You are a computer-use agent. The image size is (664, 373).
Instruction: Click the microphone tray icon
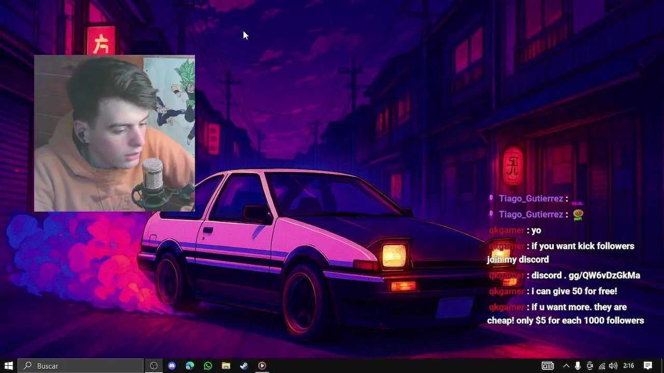(578, 366)
